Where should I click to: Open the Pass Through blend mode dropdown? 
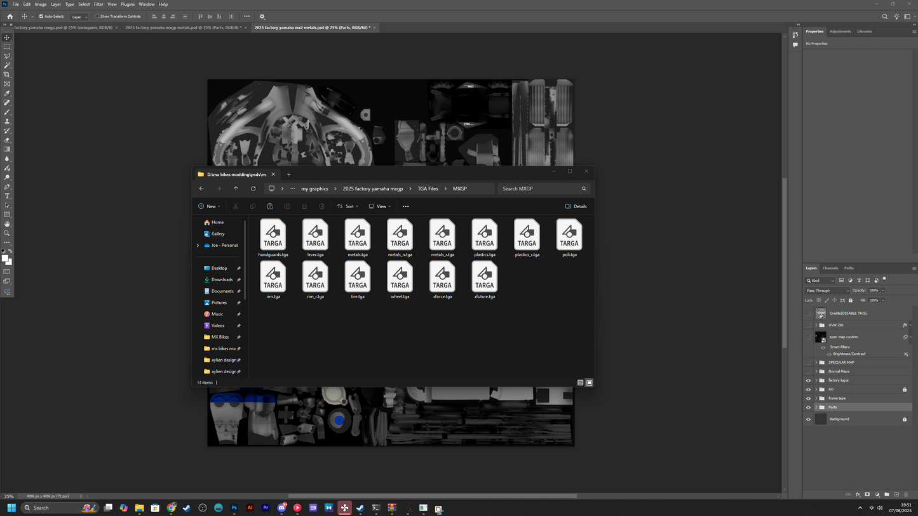pos(827,291)
